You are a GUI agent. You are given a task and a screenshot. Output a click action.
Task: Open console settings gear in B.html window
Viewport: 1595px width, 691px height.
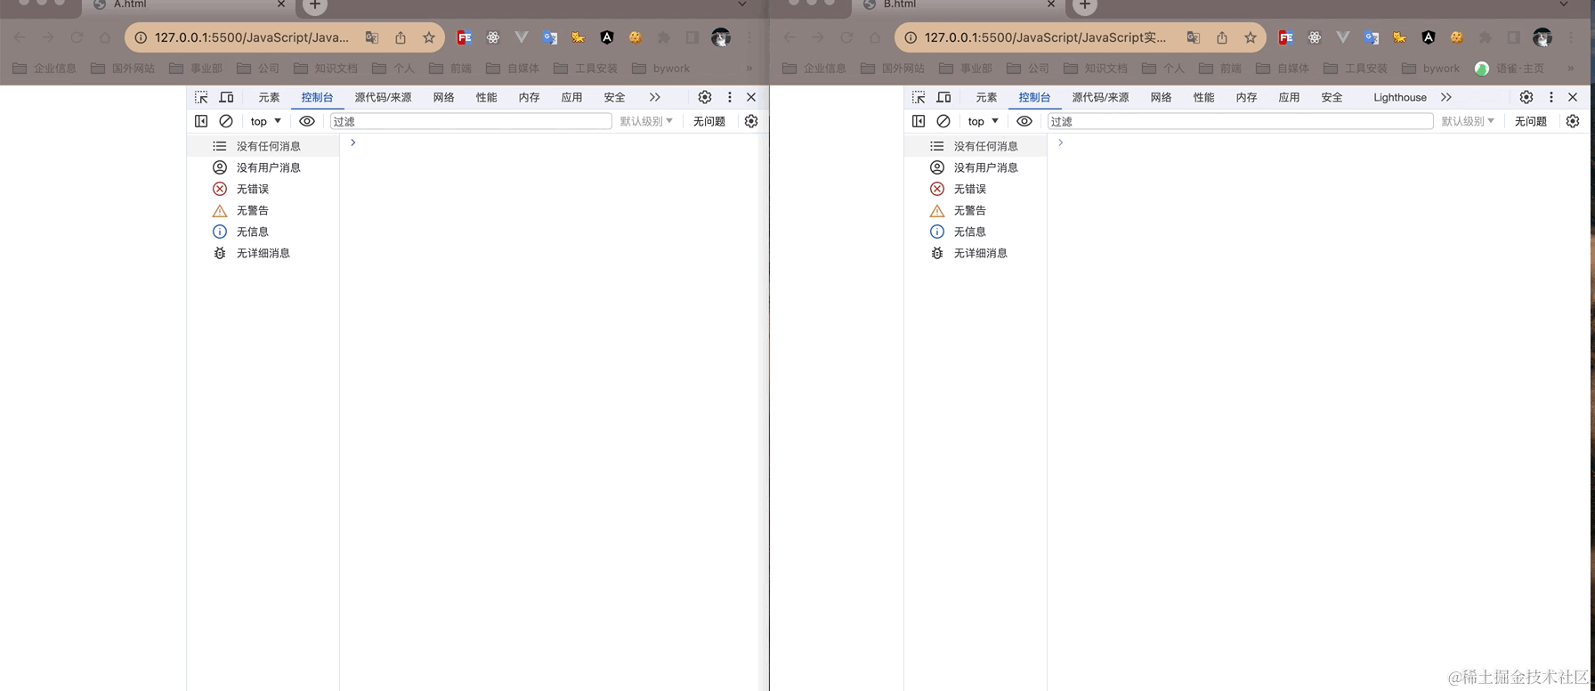(x=1573, y=121)
